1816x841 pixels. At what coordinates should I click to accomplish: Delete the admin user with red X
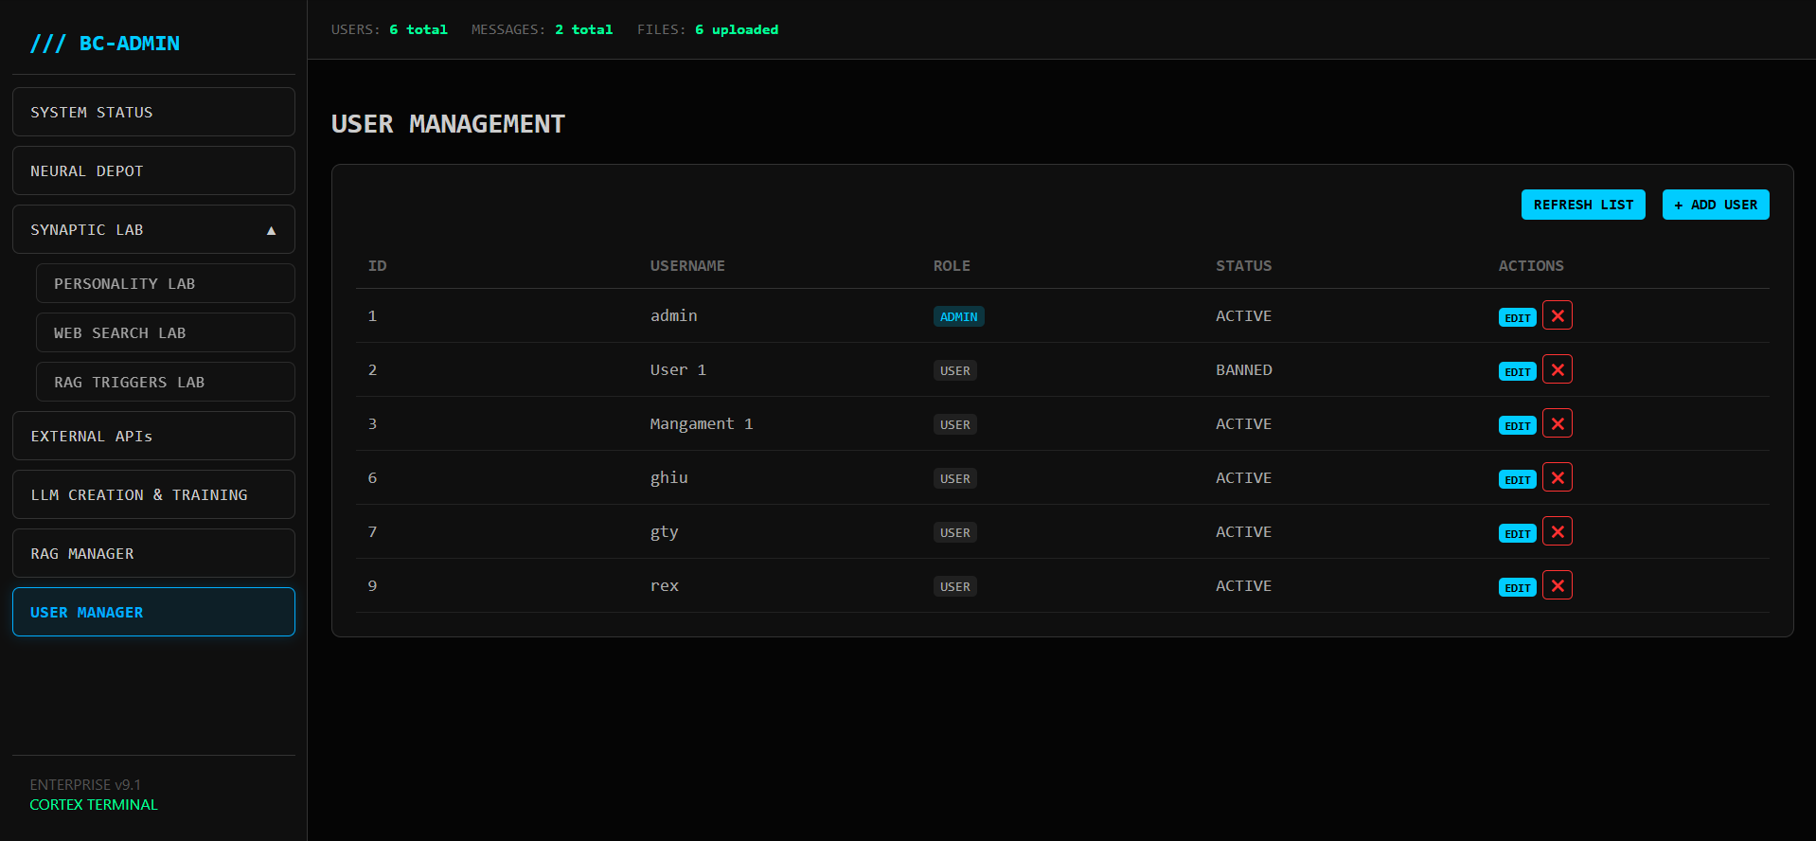tap(1557, 315)
